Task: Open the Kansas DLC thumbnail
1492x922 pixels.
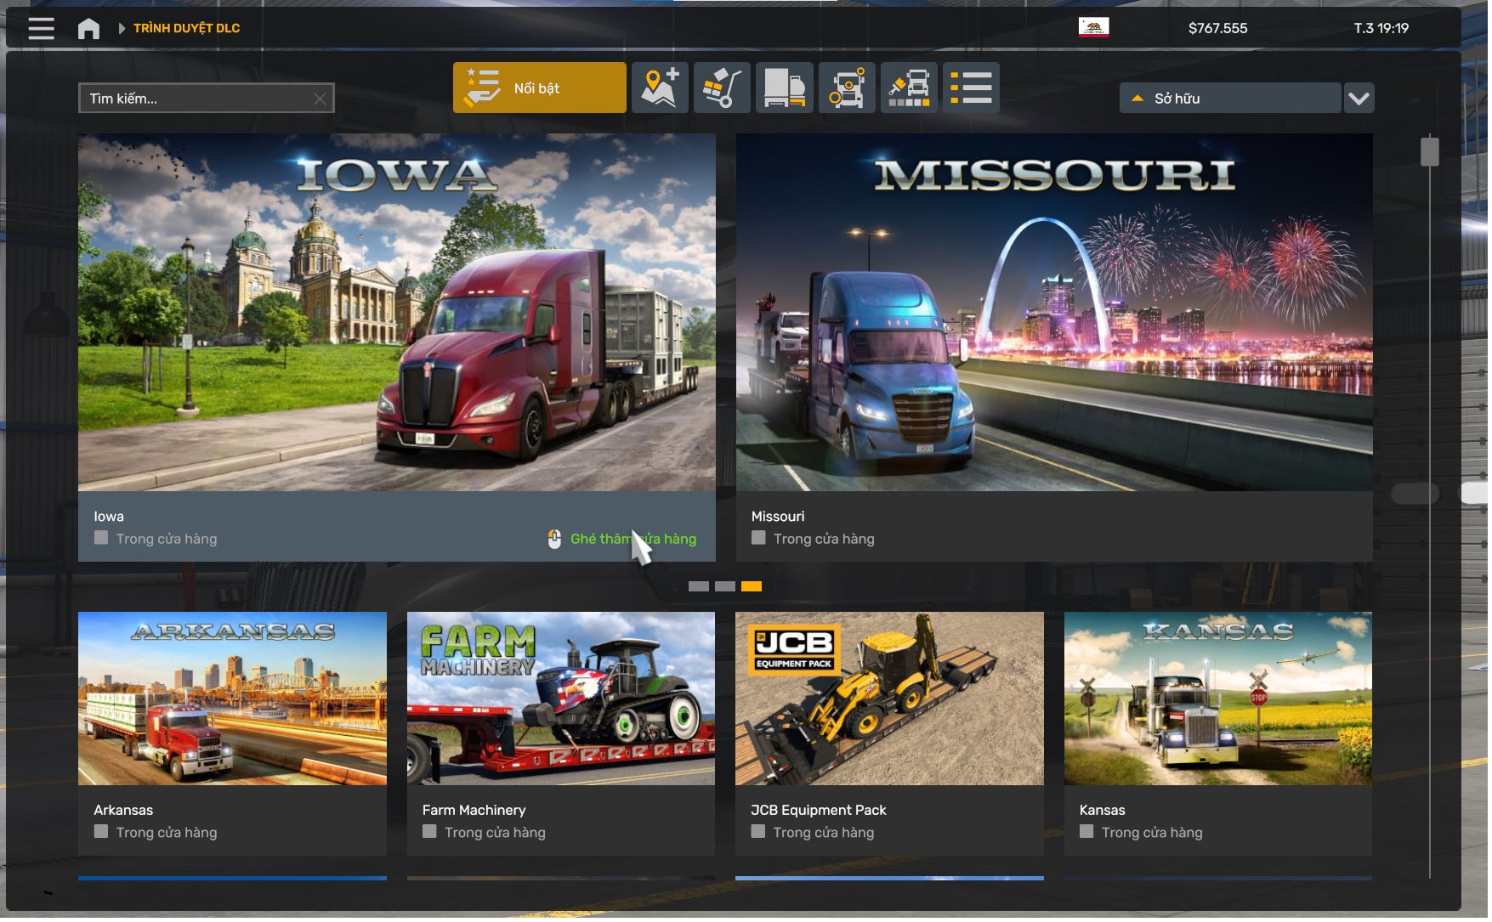Action: point(1218,699)
